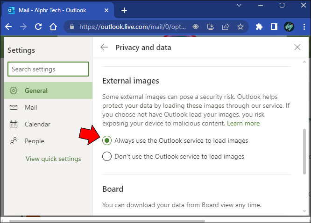Open the Extensions puzzle icon
The width and height of the screenshot is (311, 223).
click(259, 27)
